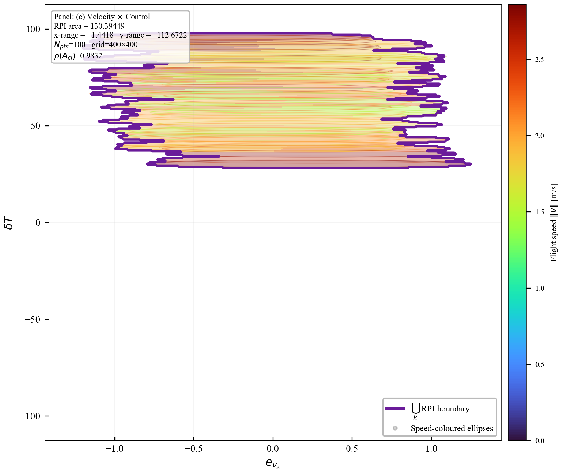
Task: Click the y-axis tick label 100
Action: [33, 29]
